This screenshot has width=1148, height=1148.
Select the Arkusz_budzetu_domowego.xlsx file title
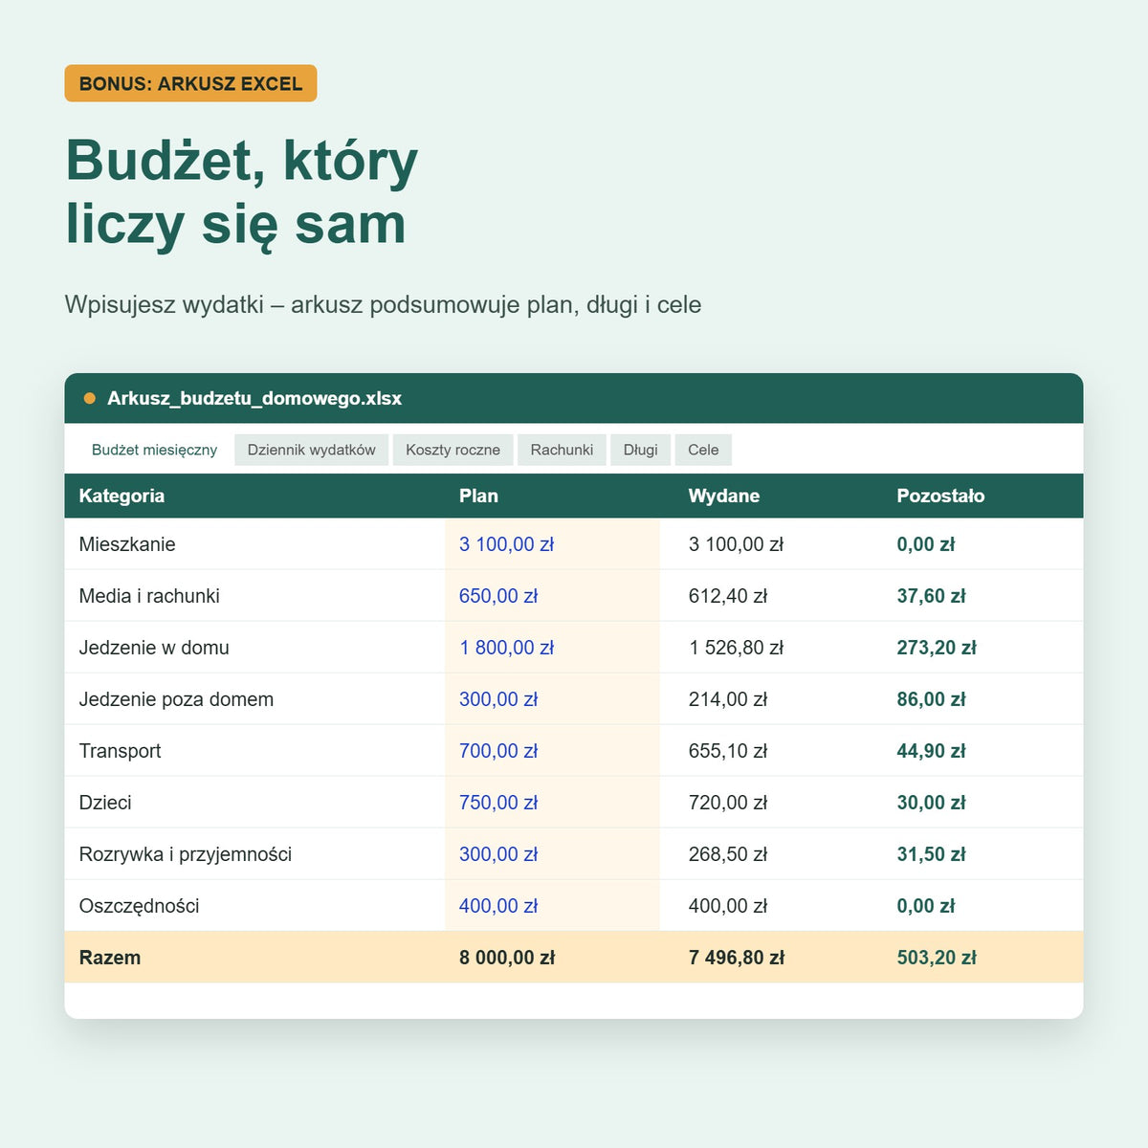(x=254, y=398)
